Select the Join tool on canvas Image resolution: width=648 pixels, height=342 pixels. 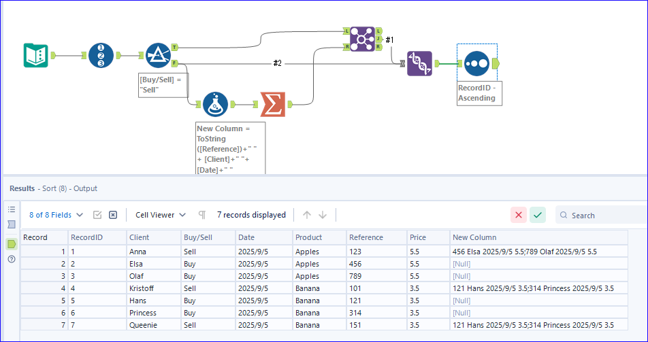click(362, 39)
